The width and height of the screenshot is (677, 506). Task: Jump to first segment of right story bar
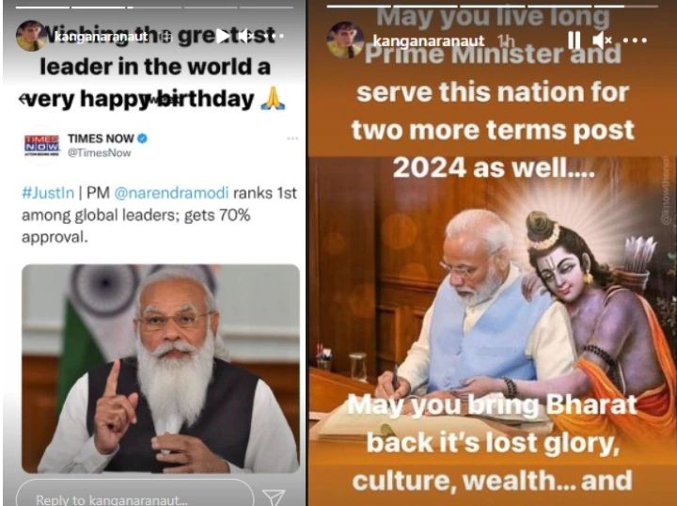tap(359, 7)
